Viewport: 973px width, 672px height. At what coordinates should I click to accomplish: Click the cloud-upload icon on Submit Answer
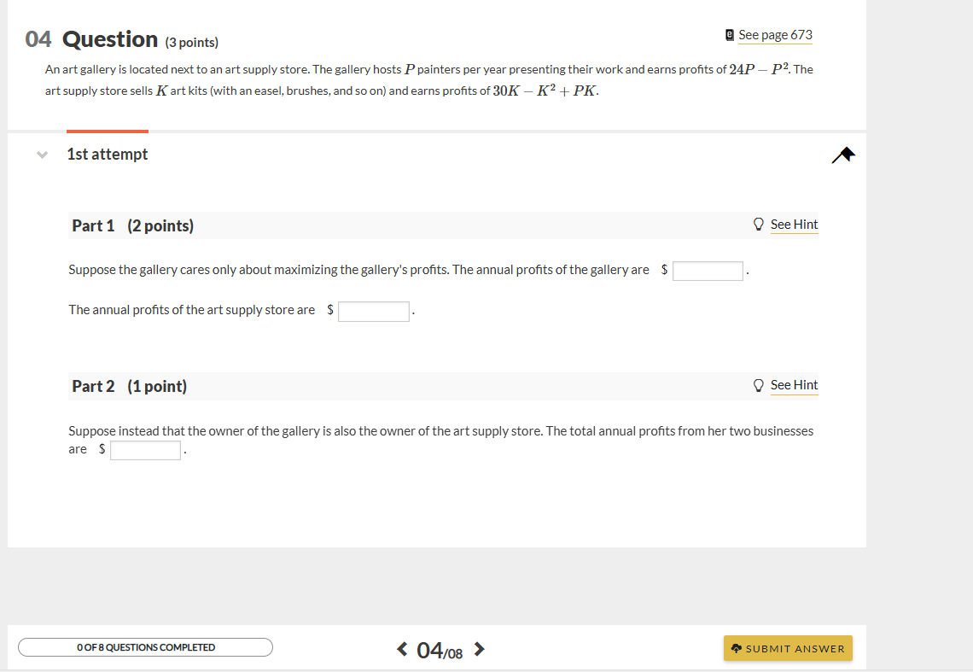(736, 648)
